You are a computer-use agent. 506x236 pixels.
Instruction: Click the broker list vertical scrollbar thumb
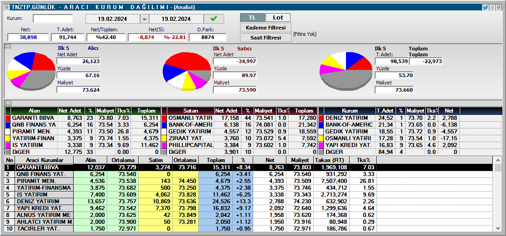coord(498,167)
